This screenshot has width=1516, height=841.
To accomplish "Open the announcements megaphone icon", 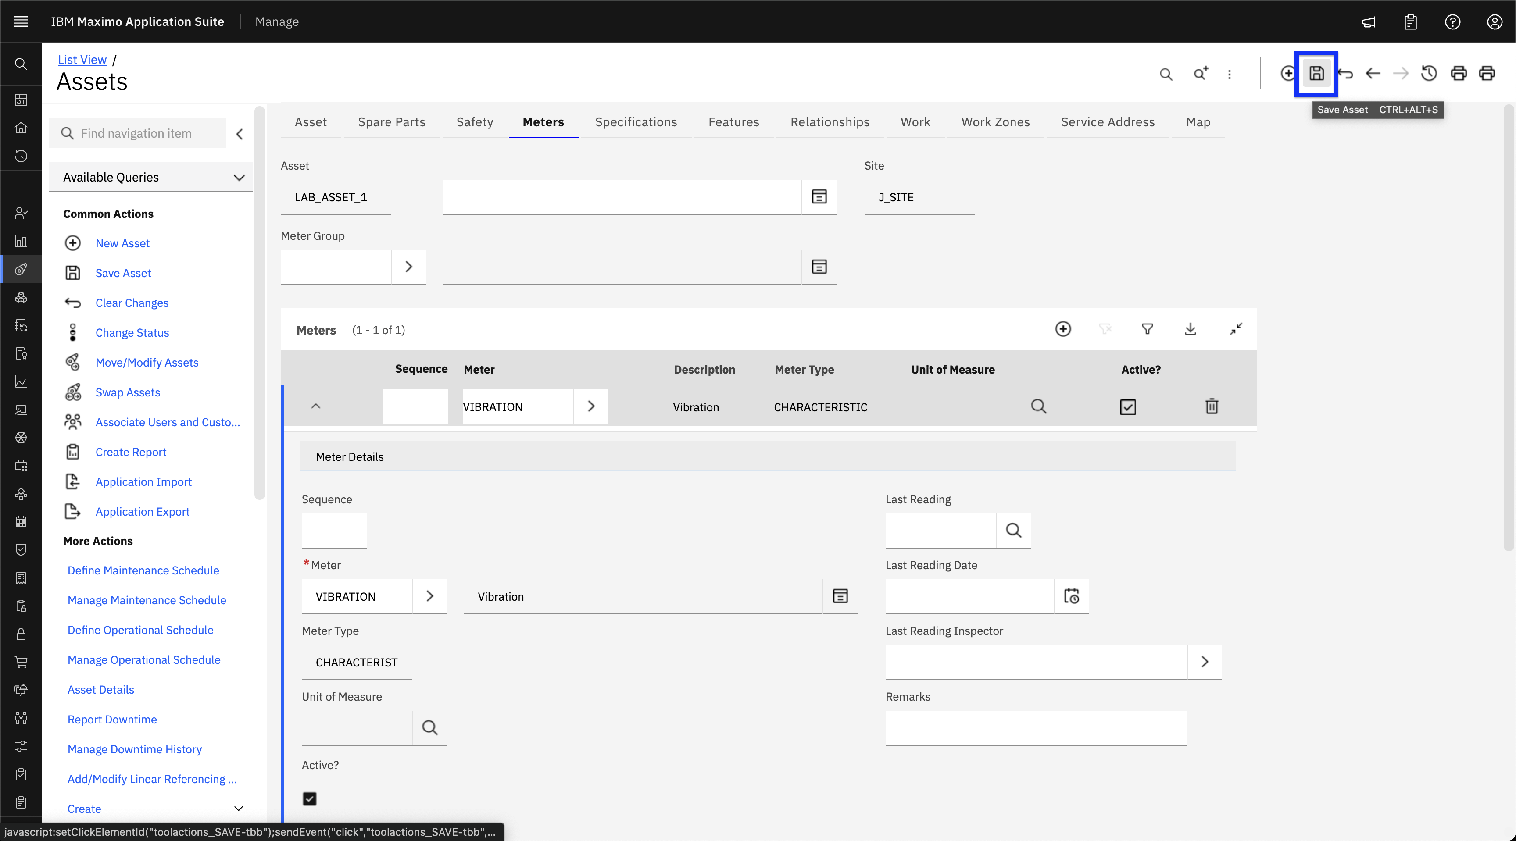I will point(1368,22).
